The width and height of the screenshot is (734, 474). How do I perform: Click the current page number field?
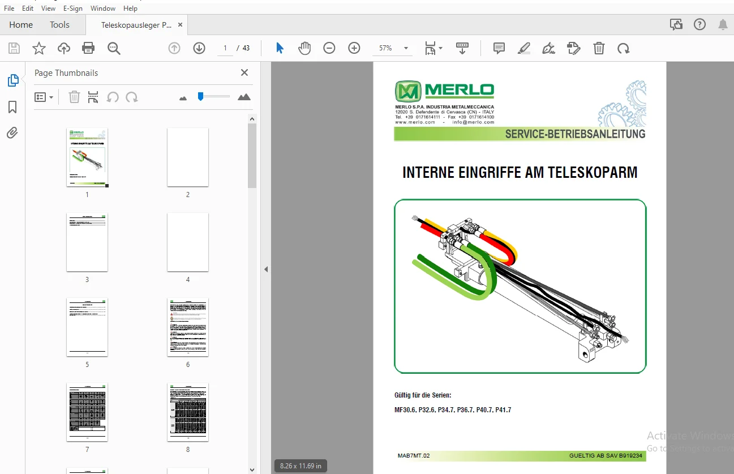225,48
